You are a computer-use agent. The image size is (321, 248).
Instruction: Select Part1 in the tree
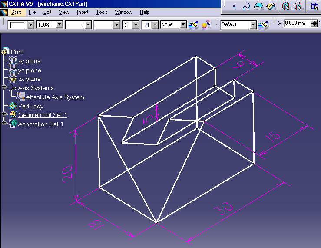(x=18, y=52)
